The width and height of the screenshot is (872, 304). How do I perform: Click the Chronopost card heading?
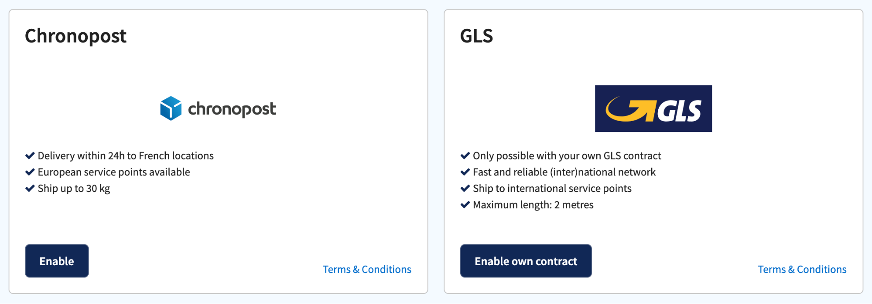pyautogui.click(x=75, y=36)
